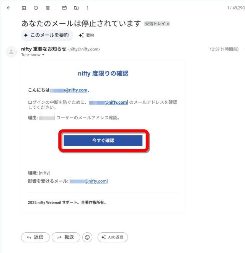Image resolution: width=245 pixels, height=253 pixels.
Task: Click the sender avatar icon
Action: point(11,52)
